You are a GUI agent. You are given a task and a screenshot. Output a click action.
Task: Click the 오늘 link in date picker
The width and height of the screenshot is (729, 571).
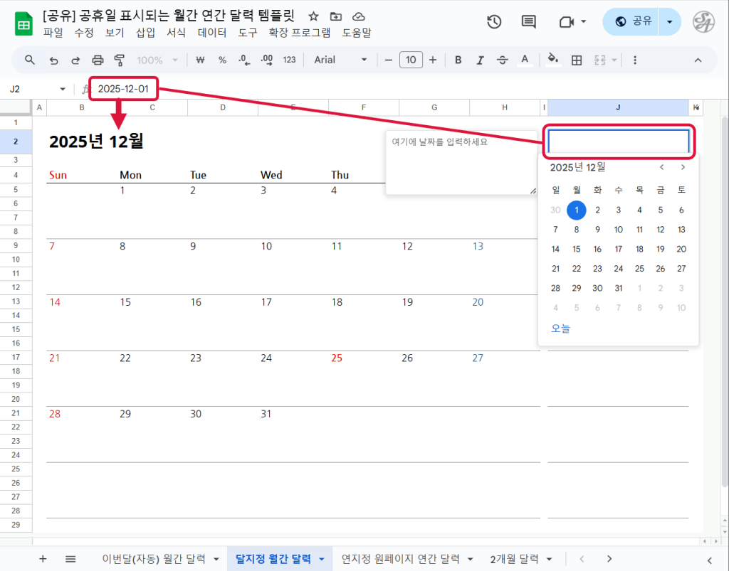pyautogui.click(x=560, y=329)
